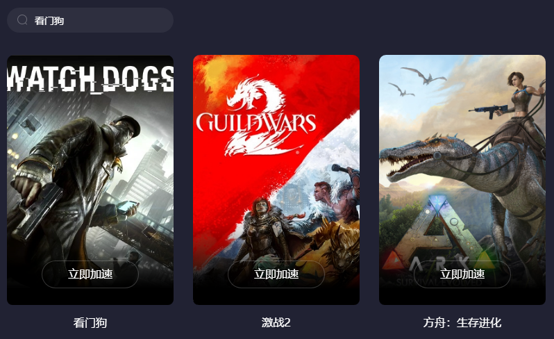Screen dimensions: 554x339
Task: Click the pistol on Watch Dogs cover
Action: pos(35,212)
